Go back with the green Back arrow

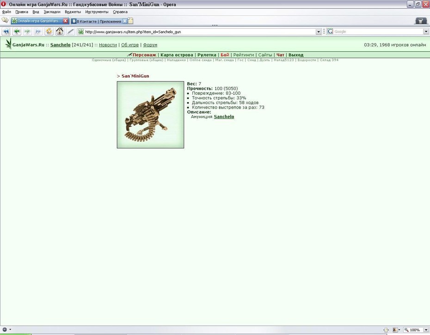coord(17,31)
